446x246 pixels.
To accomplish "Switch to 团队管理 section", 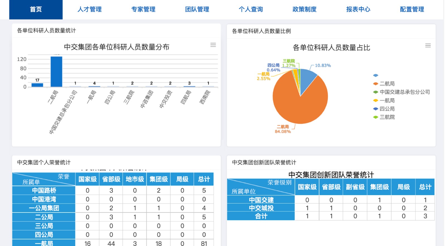I will click(197, 9).
